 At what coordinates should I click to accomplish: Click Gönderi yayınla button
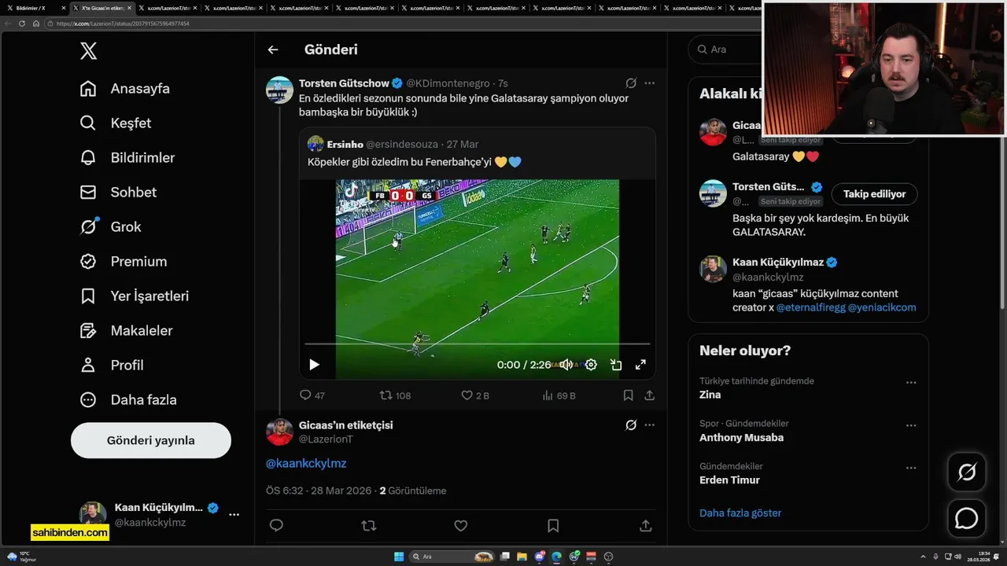(x=151, y=440)
